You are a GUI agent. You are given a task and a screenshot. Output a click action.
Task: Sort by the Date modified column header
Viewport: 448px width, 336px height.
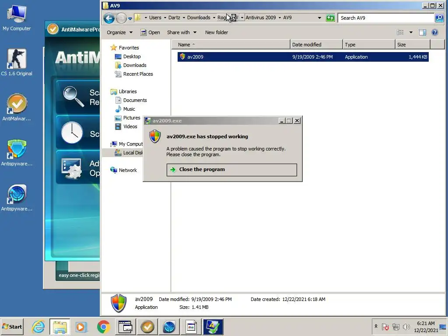click(316, 45)
